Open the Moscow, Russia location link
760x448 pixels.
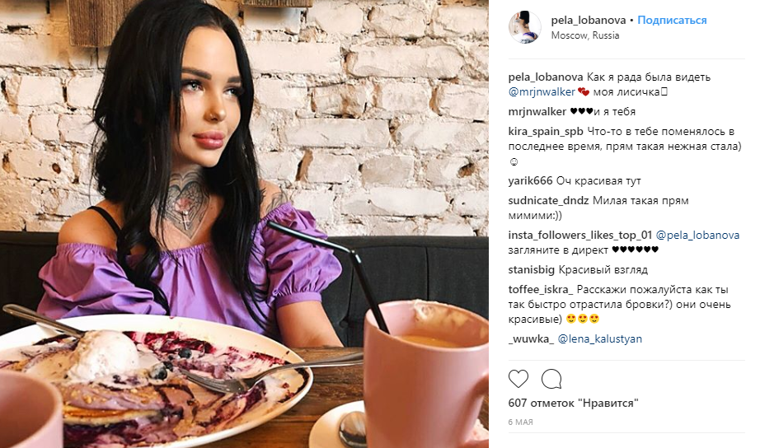pos(585,35)
